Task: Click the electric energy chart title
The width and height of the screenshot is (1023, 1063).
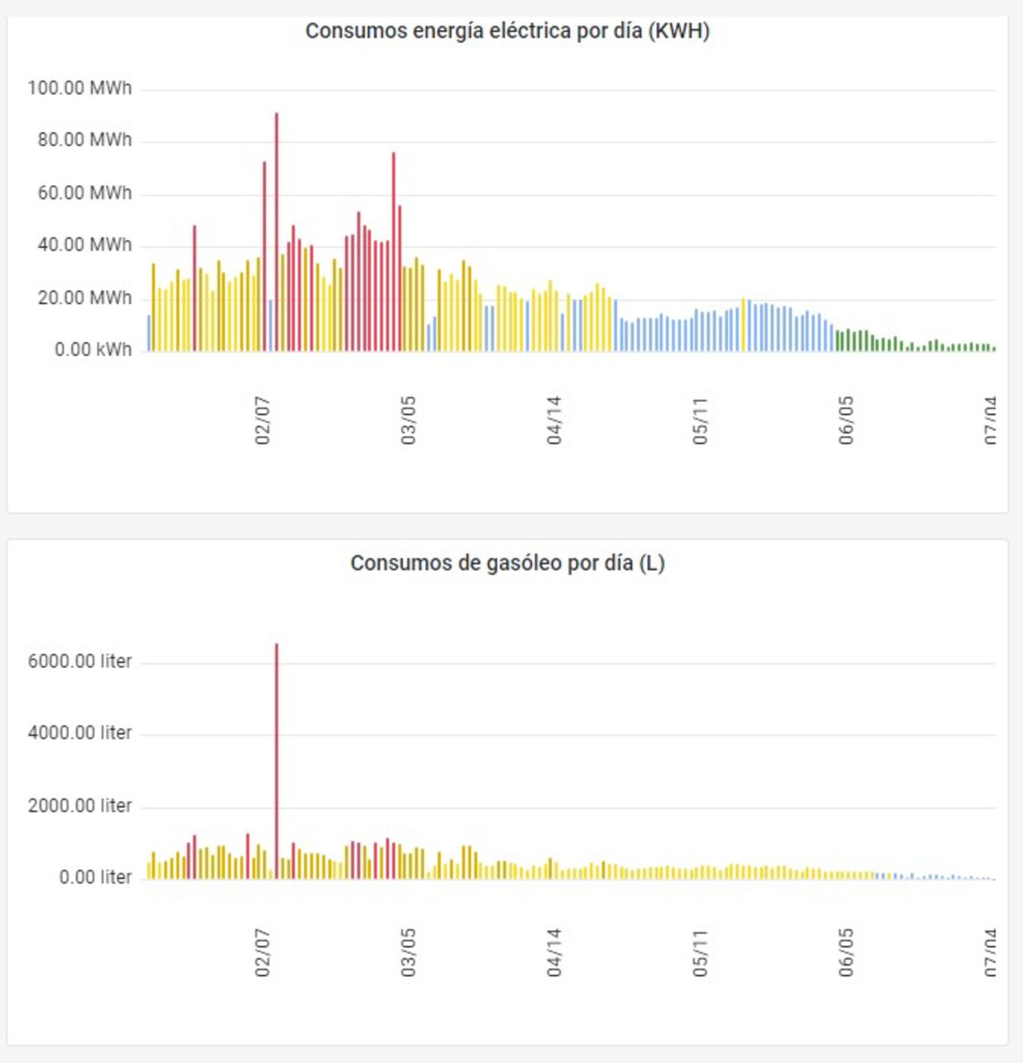Action: coord(507,31)
